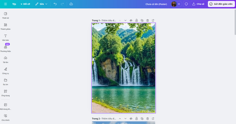Hide Trang 2 with eye icon
Screen dimensions: 236x124
point(131,119)
